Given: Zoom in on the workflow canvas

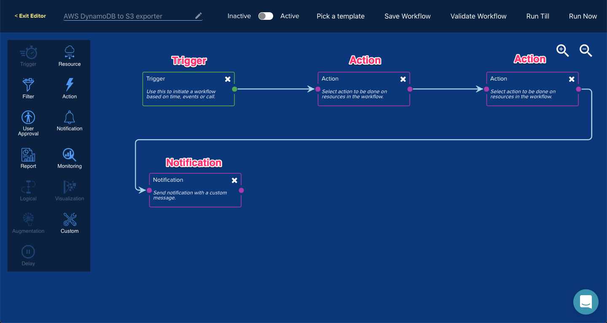Looking at the screenshot, I should 563,51.
